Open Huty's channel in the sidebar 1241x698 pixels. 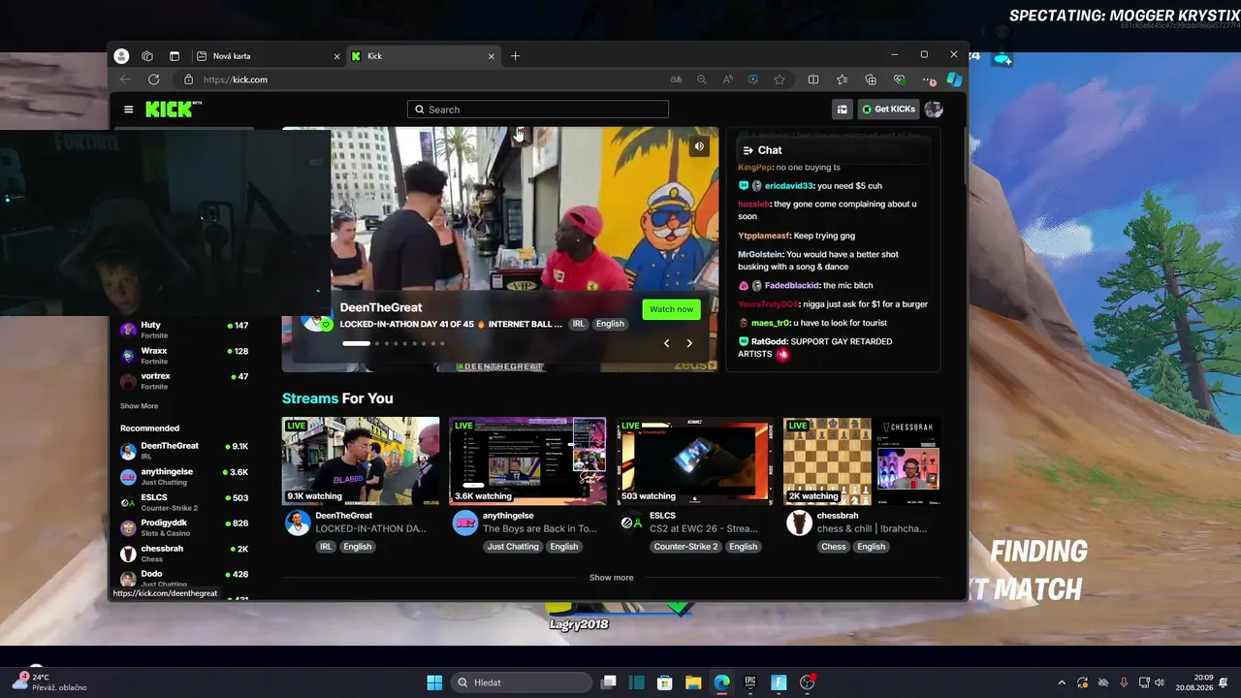[184, 330]
